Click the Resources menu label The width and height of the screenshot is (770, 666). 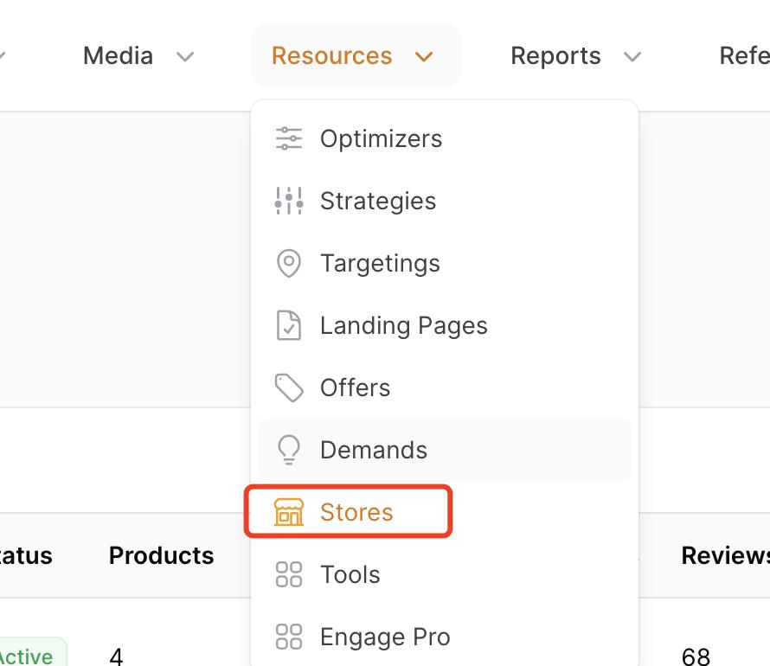point(331,56)
